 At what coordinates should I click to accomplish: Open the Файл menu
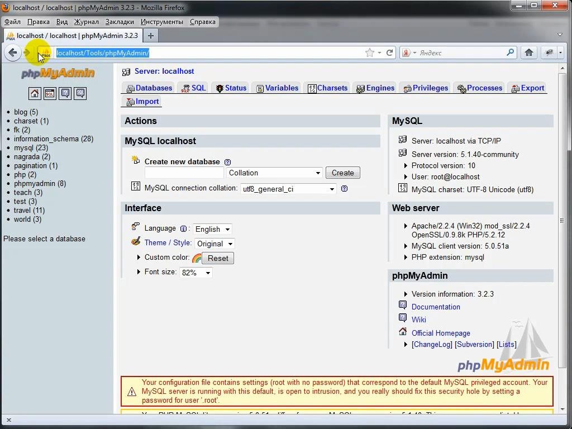tap(12, 22)
